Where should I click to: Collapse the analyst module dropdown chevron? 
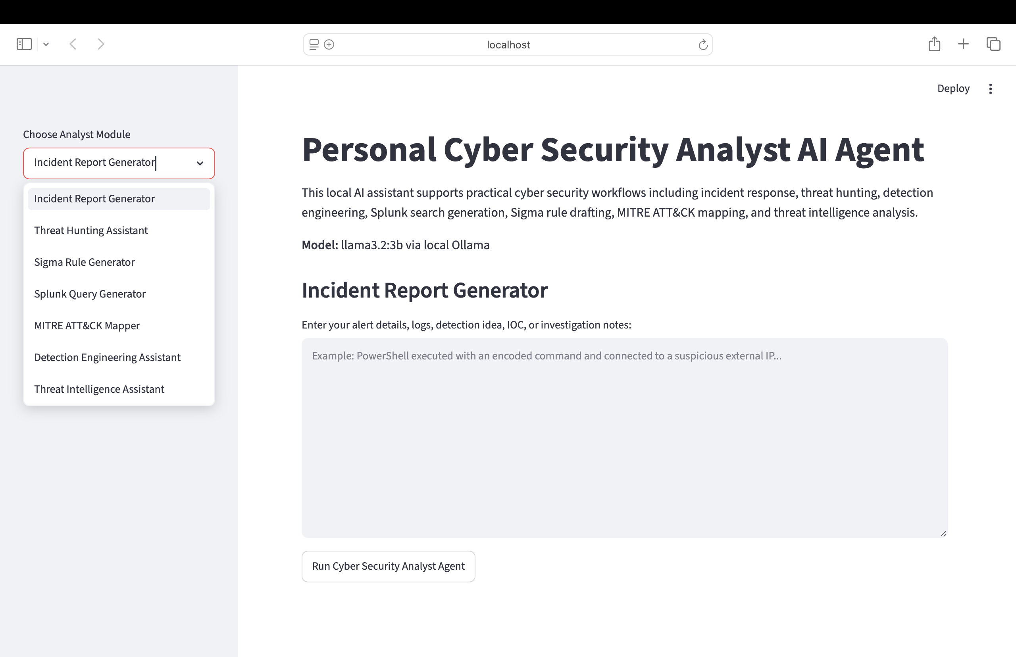pos(200,163)
